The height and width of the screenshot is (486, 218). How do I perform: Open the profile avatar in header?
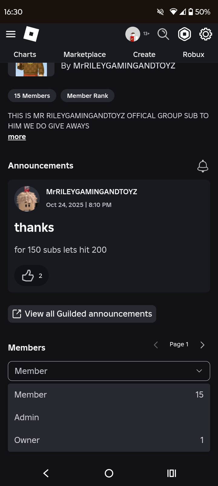pyautogui.click(x=133, y=34)
